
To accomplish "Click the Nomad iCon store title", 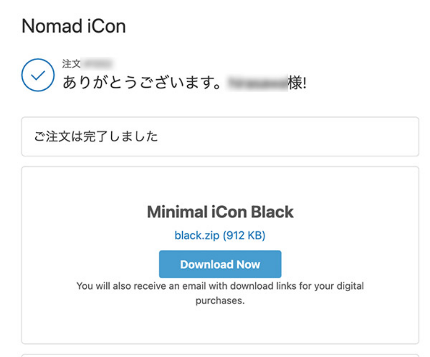I will point(73,26).
